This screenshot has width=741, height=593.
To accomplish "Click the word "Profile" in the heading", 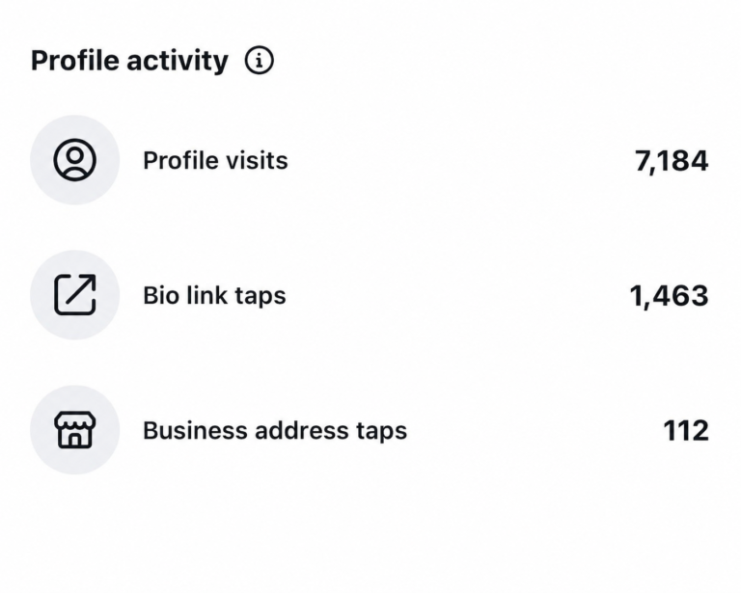I will [x=74, y=61].
